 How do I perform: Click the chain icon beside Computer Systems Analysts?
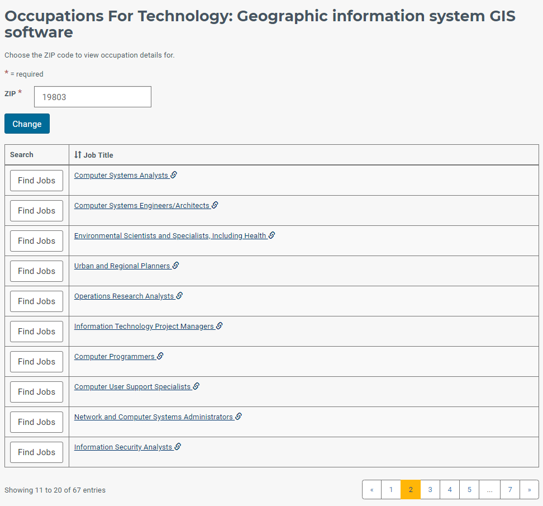[x=174, y=175]
